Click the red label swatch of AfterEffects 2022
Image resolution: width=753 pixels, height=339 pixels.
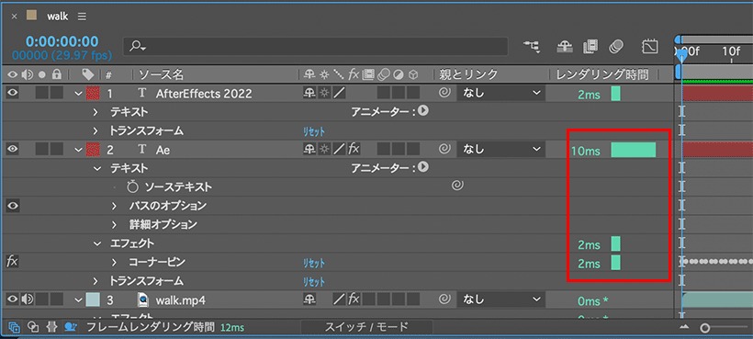pos(93,93)
